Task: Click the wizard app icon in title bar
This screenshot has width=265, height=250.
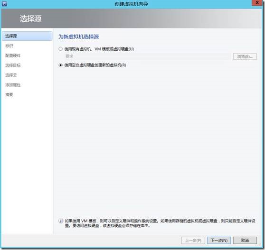Action: (x=5, y=3)
